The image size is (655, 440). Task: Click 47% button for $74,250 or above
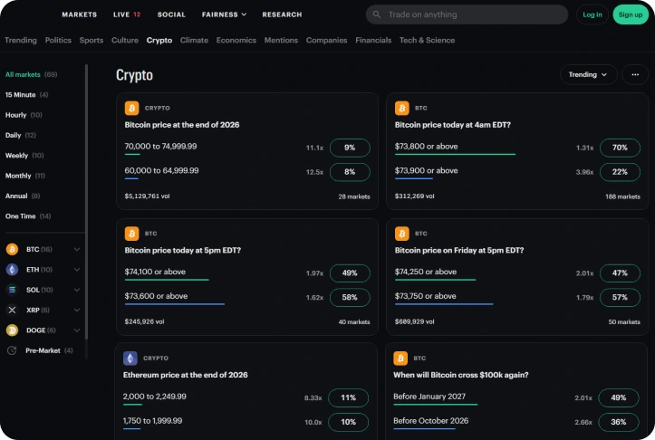[620, 273]
